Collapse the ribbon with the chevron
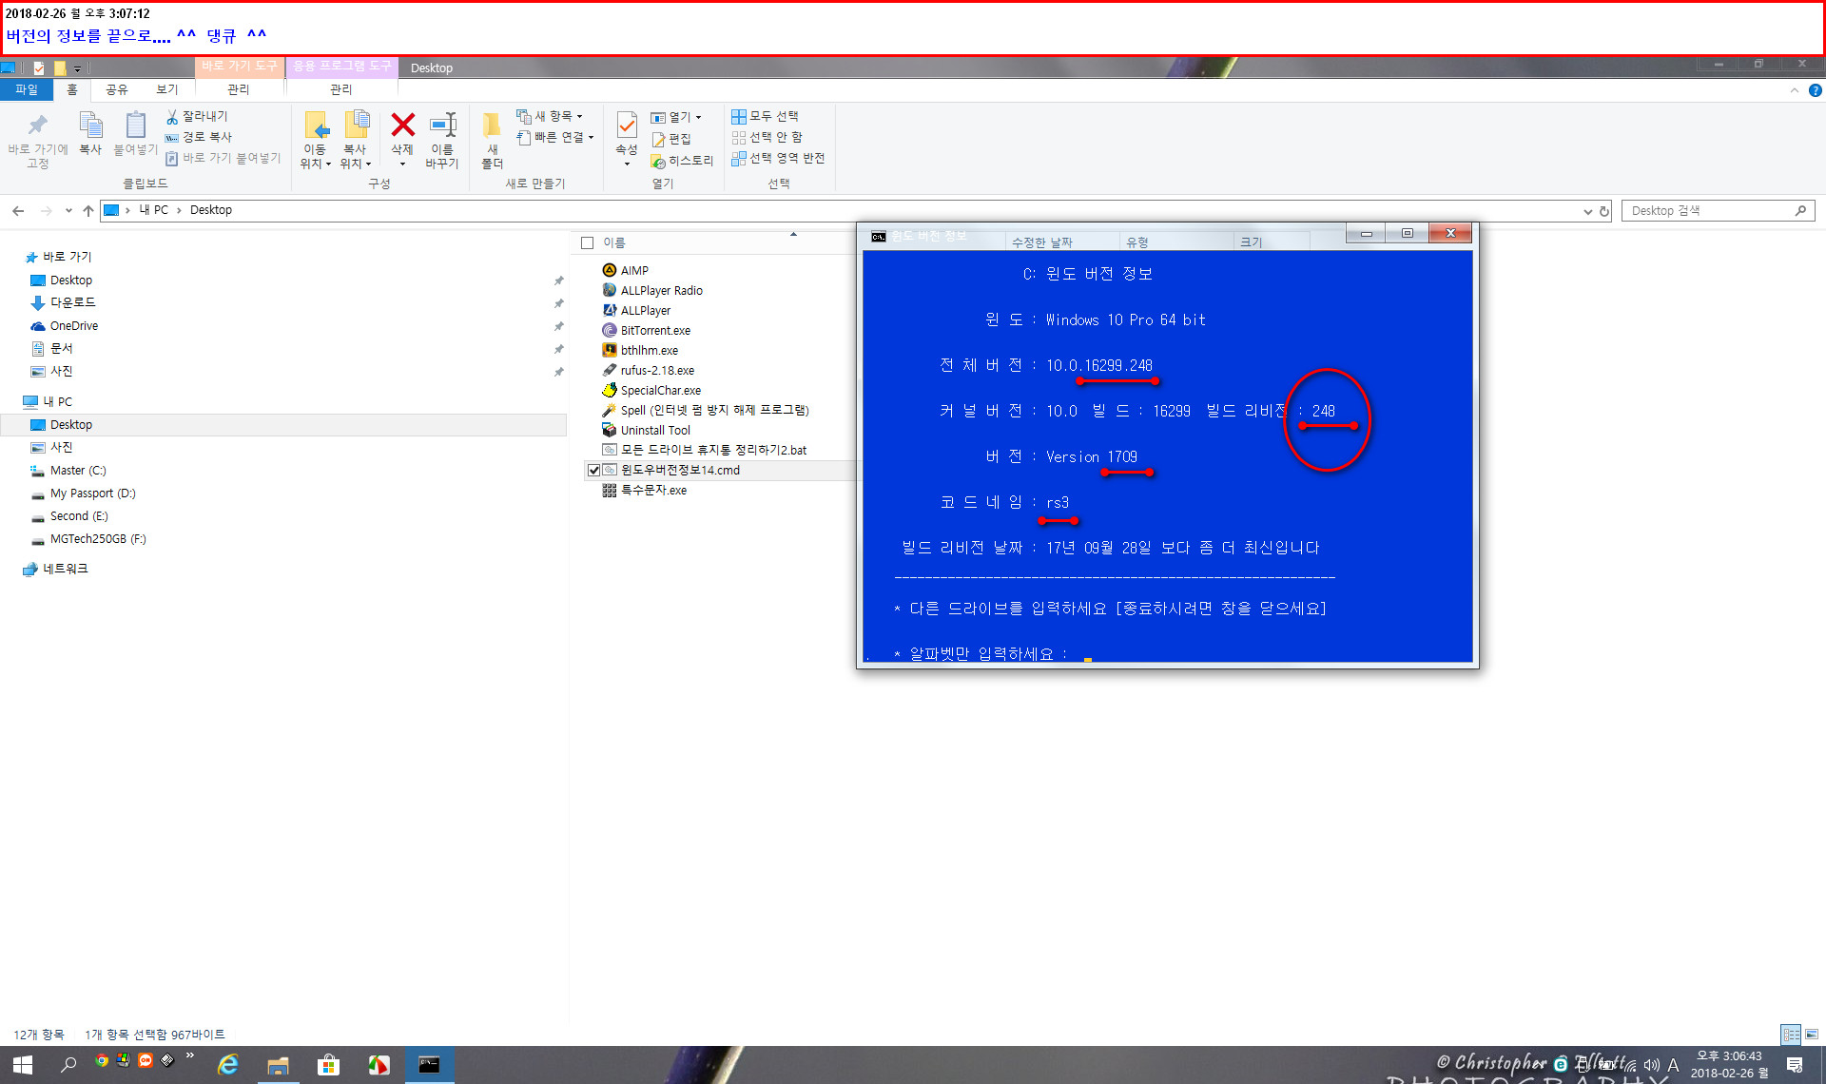This screenshot has height=1084, width=1826. [x=1794, y=90]
